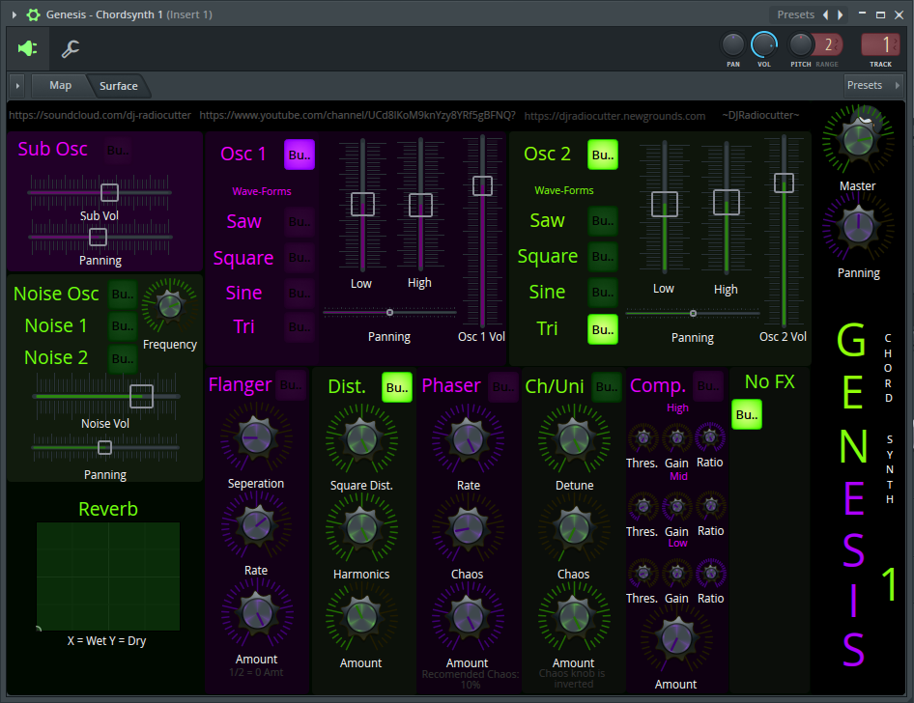Click the Flanger Seperation knob
This screenshot has height=703, width=914.
(256, 437)
